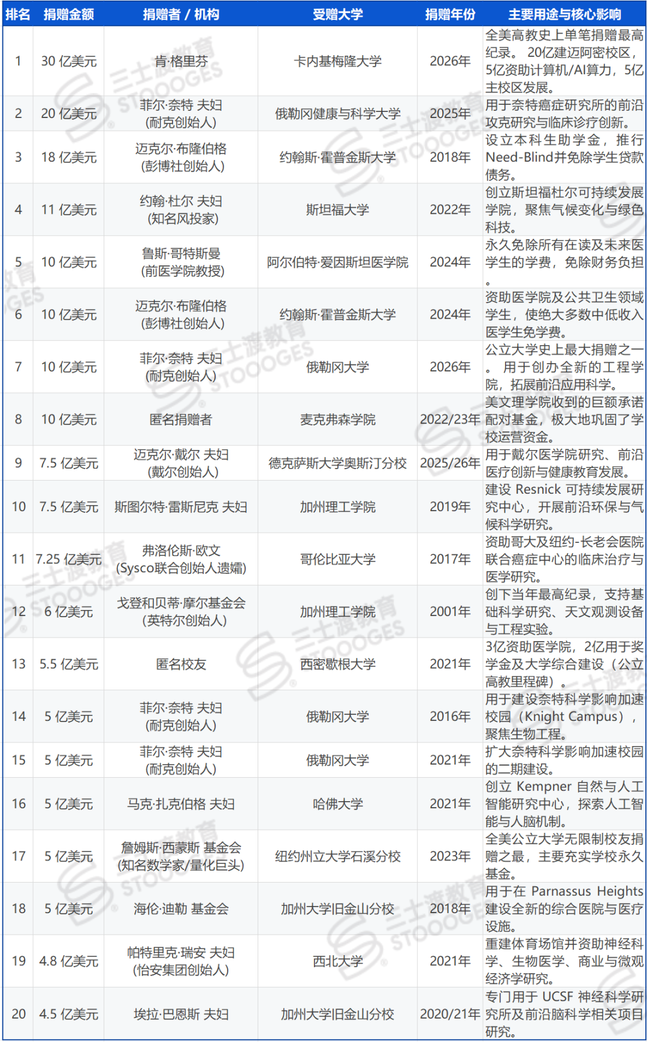Click university cell '德克萨斯大学奥斯汀分校'

click(x=338, y=463)
